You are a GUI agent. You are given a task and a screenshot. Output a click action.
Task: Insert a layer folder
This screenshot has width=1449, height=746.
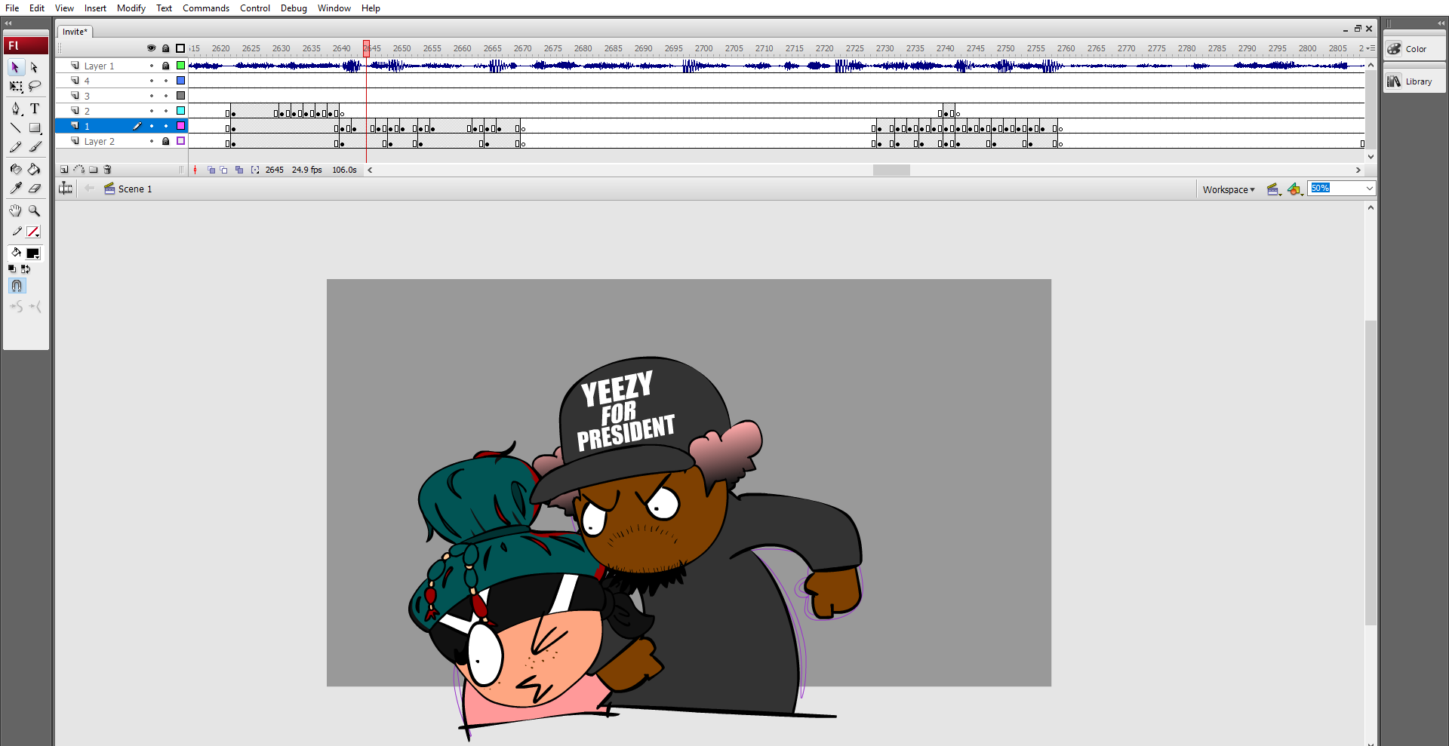pyautogui.click(x=93, y=170)
